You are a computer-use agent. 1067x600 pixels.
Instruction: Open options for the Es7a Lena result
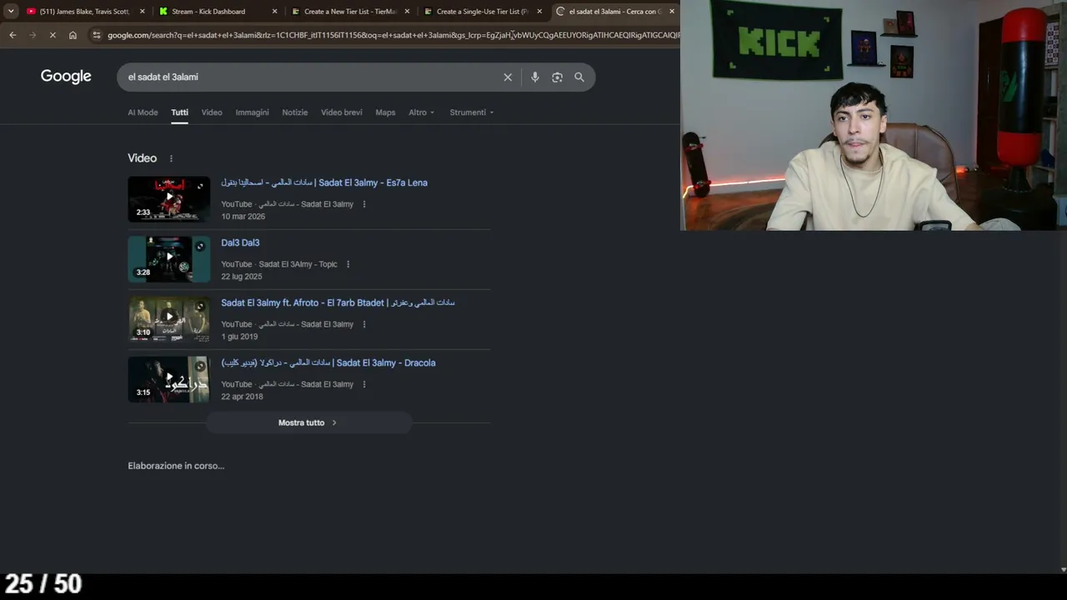(x=364, y=204)
